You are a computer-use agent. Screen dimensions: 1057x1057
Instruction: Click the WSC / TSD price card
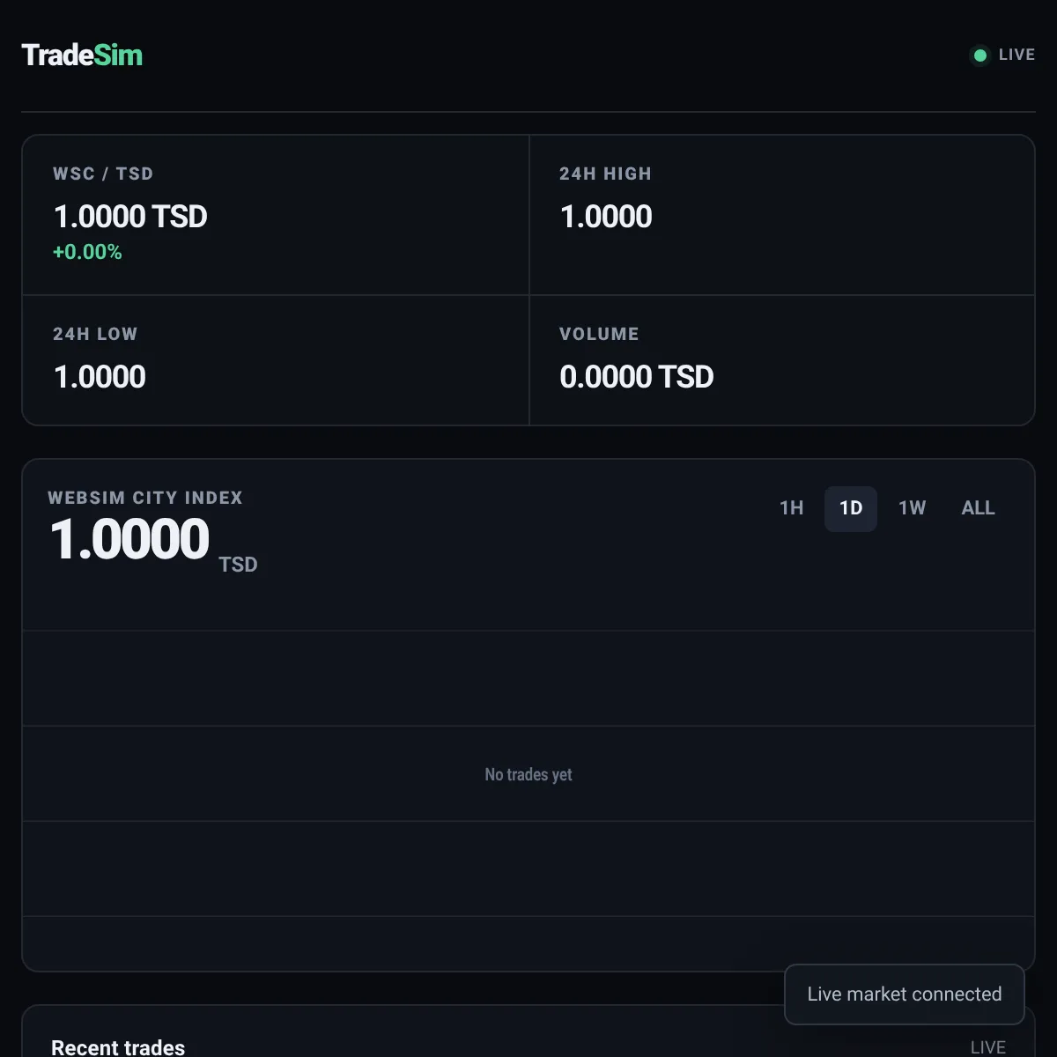276,215
